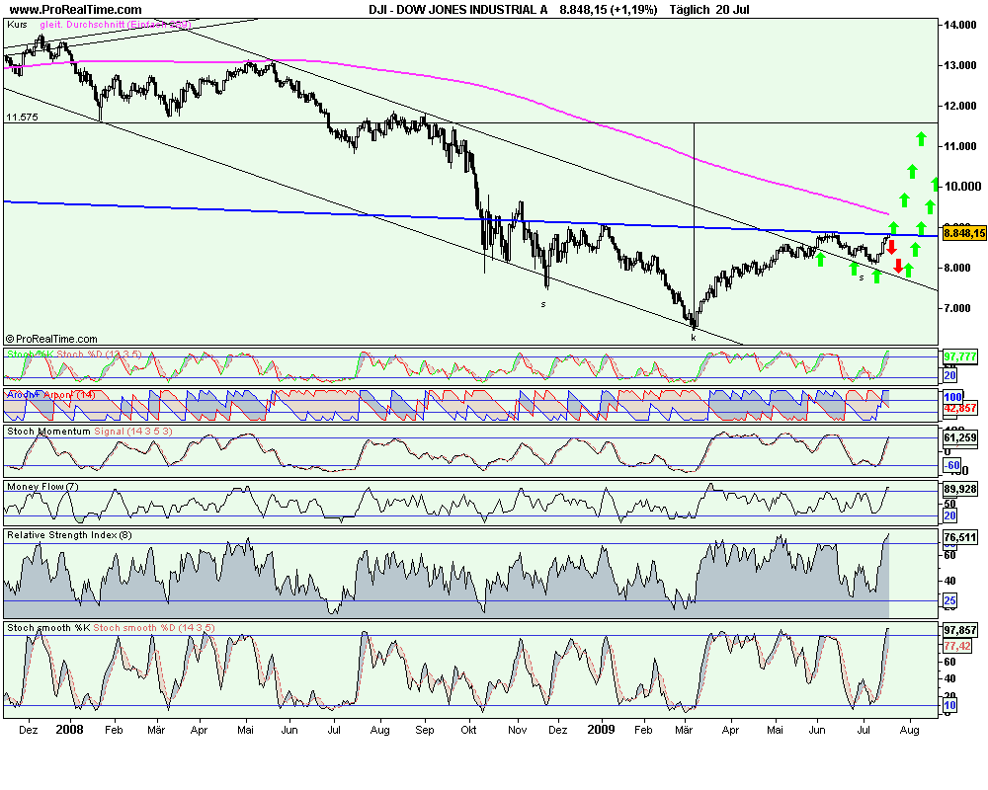988x790 pixels.
Task: Select the 8.000 price axis label
Action: (x=957, y=268)
